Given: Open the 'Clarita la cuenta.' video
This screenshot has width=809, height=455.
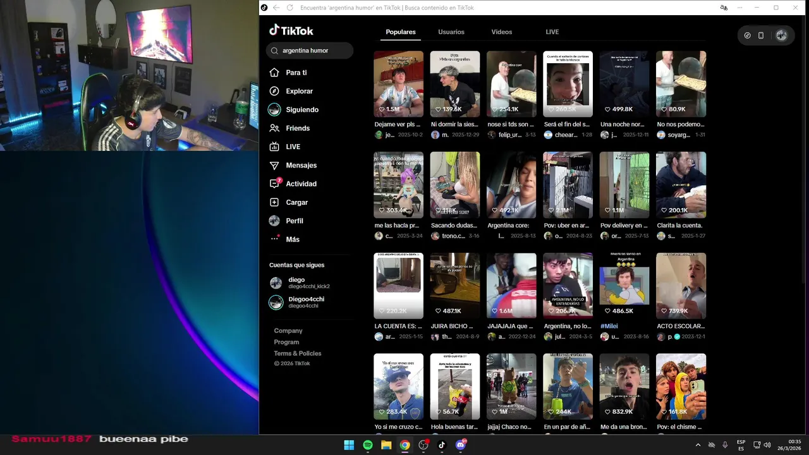Looking at the screenshot, I should tap(681, 185).
